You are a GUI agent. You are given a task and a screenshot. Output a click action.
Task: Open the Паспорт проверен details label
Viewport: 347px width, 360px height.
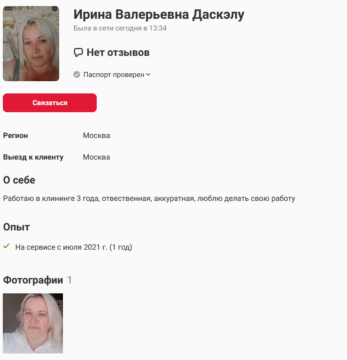(x=114, y=75)
